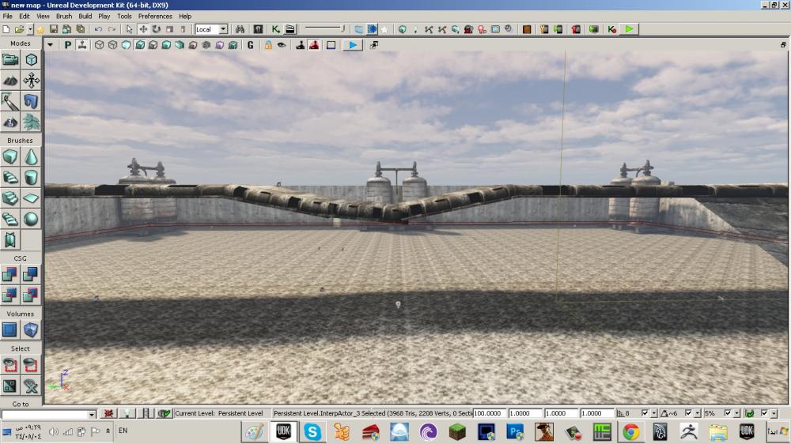This screenshot has width=791, height=444.
Task: Open the View menu
Action: [43, 16]
